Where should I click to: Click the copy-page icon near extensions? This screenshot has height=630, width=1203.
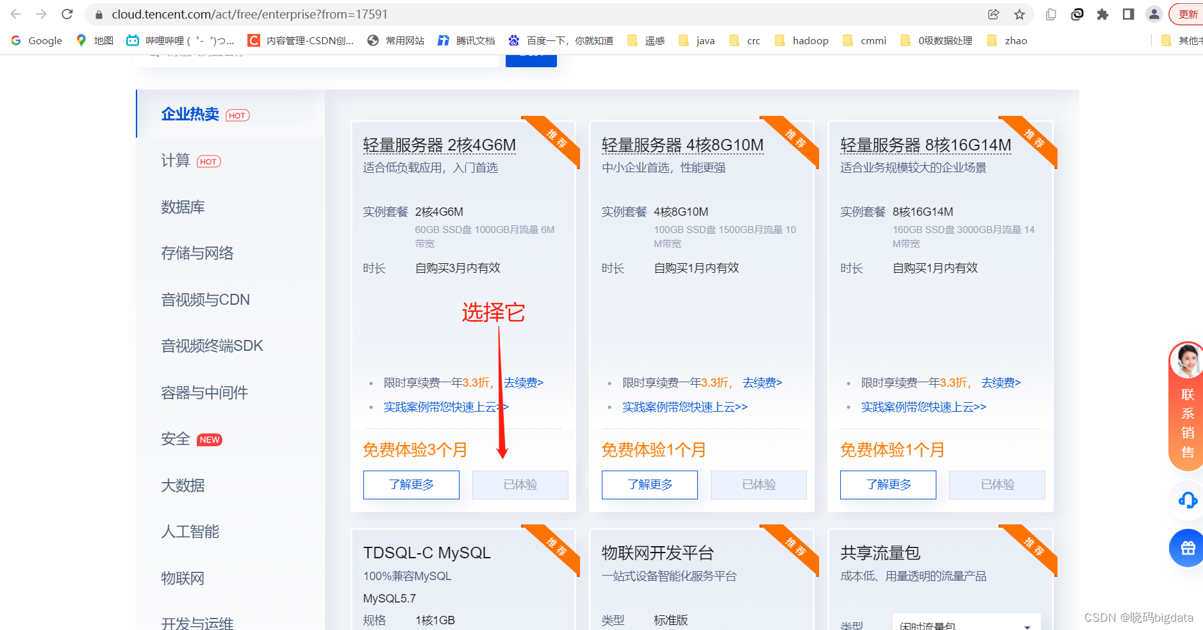point(1051,14)
